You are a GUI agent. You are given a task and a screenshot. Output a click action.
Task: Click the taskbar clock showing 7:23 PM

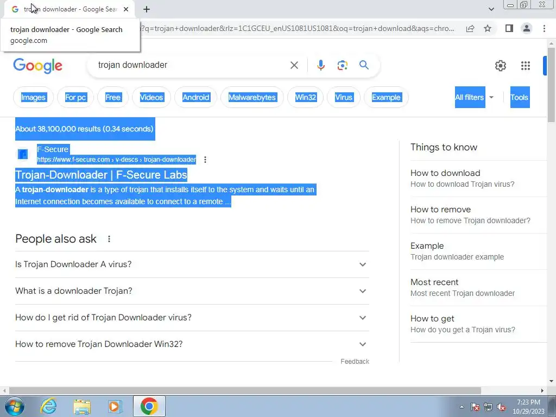coord(528,407)
